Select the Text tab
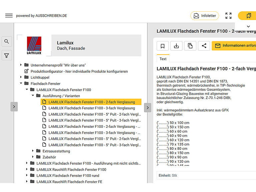Image resolution: width=256 pixels, height=192 pixels. [x=163, y=59]
